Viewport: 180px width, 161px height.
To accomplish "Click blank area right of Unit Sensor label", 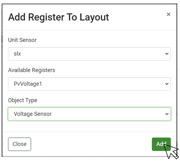I will point(102,40).
